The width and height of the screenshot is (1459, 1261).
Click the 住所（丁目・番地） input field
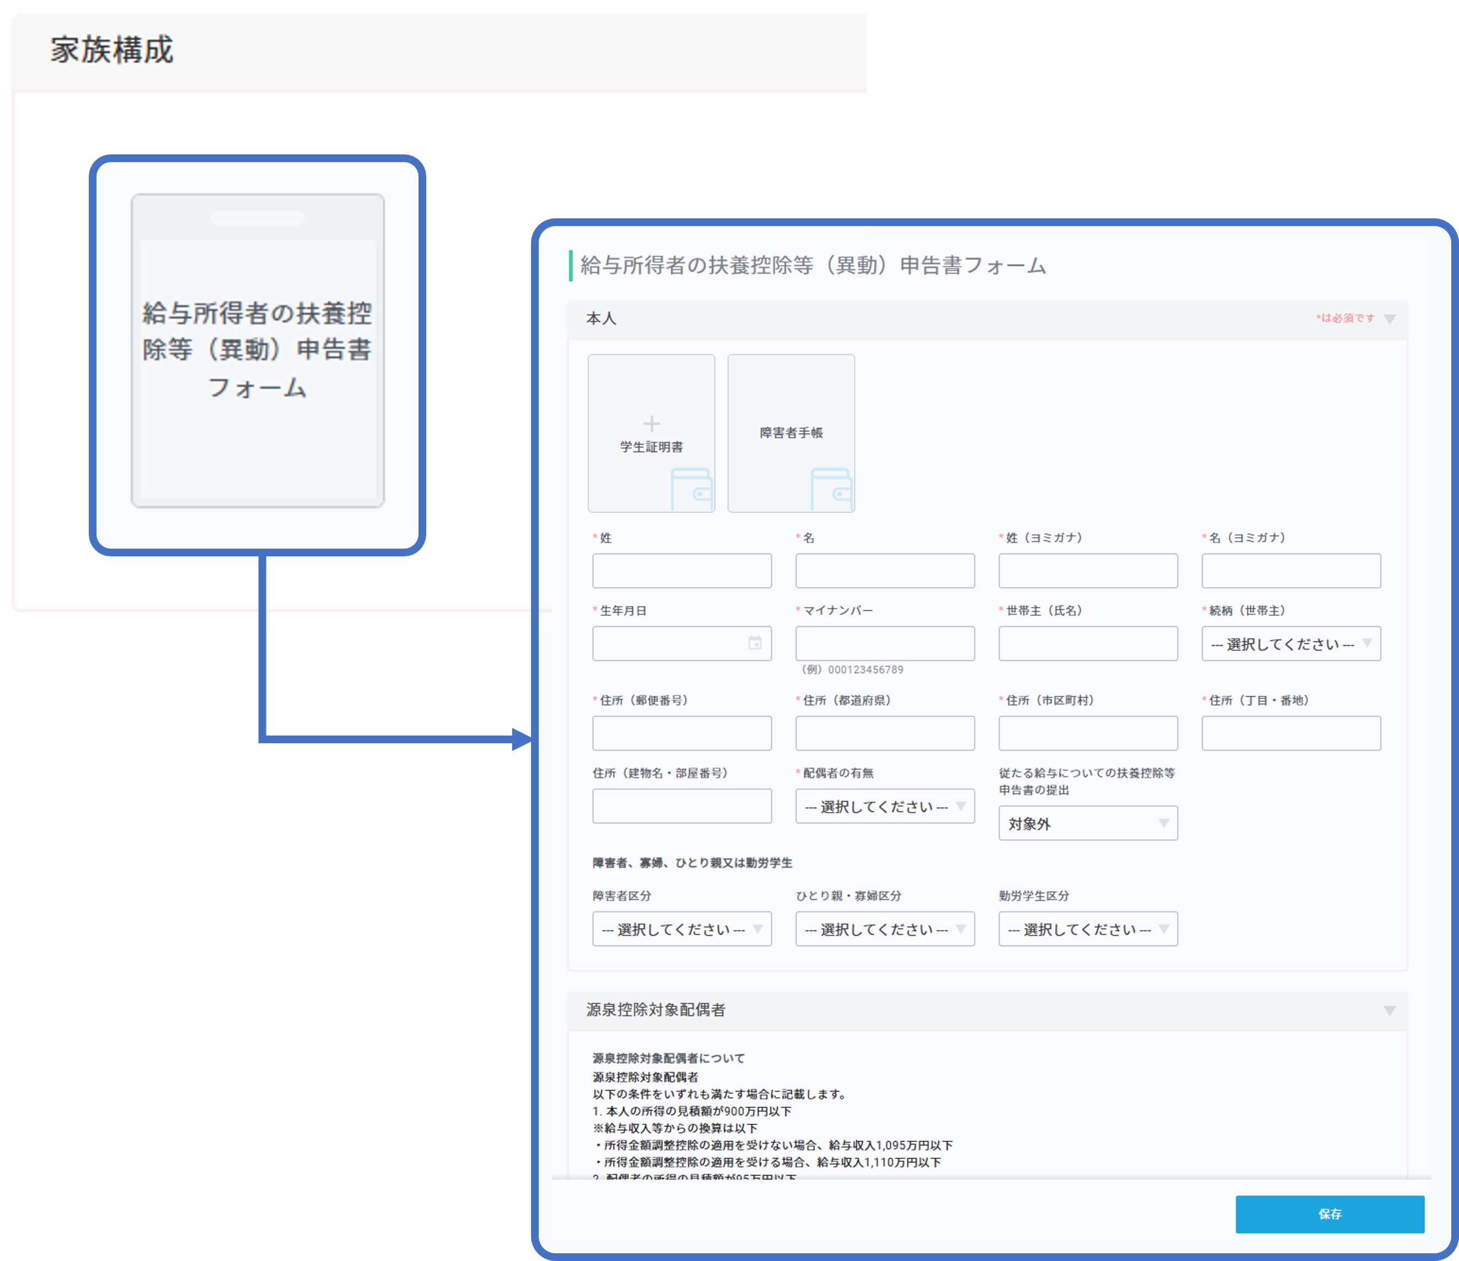(x=1291, y=733)
